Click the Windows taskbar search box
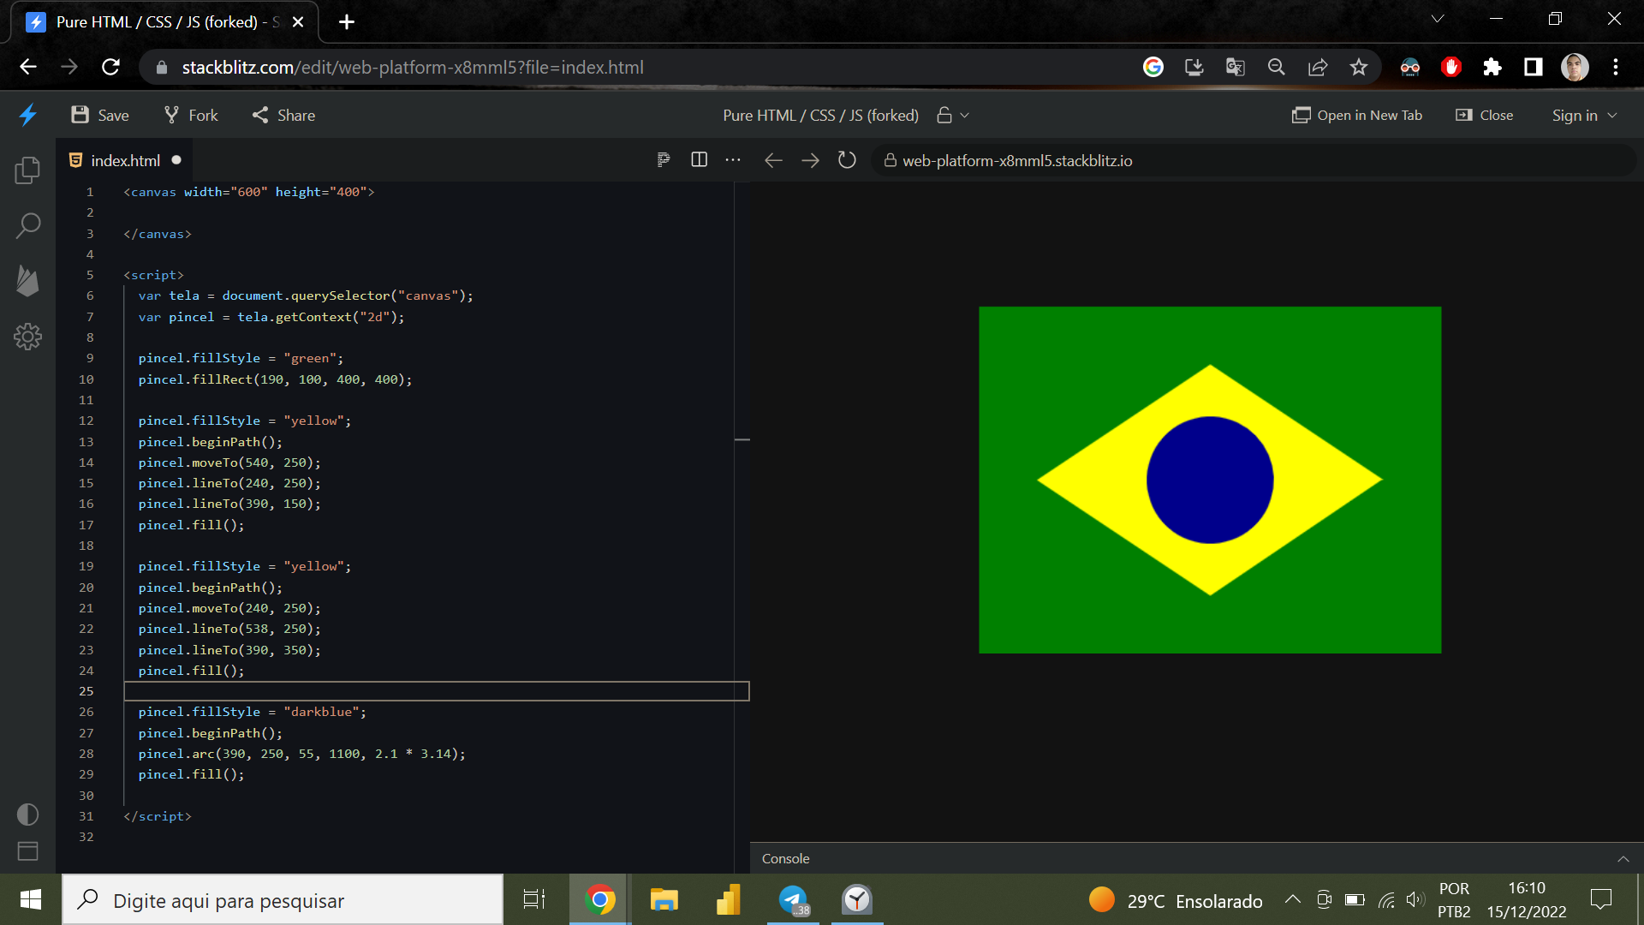This screenshot has width=1644, height=925. pyautogui.click(x=283, y=899)
